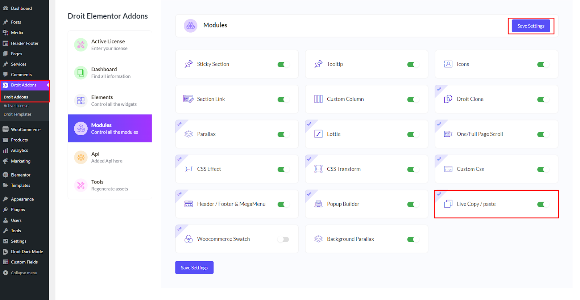Click the Header / Footer & MegaMenu icon
This screenshot has width=580, height=300.
tap(188, 204)
